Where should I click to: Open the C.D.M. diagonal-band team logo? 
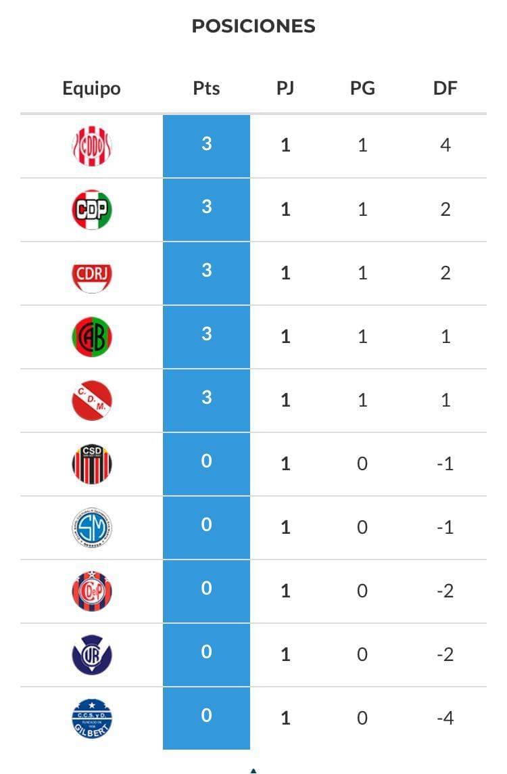pos(92,401)
